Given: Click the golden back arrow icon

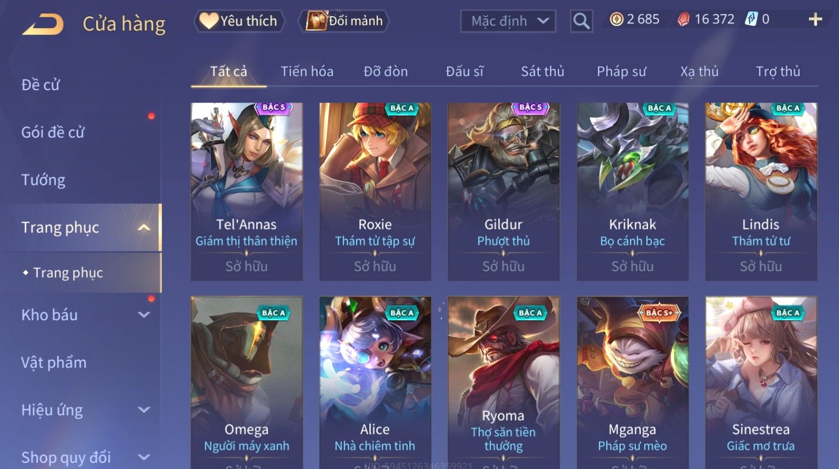Looking at the screenshot, I should click(x=43, y=25).
